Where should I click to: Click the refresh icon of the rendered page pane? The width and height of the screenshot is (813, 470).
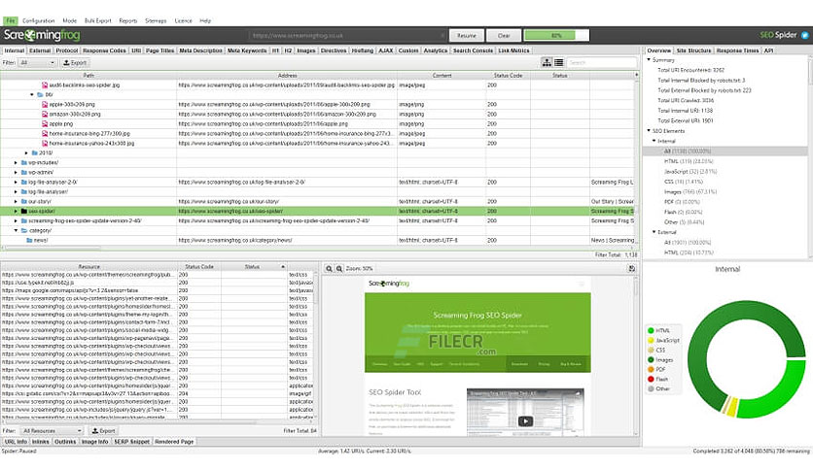click(x=631, y=268)
